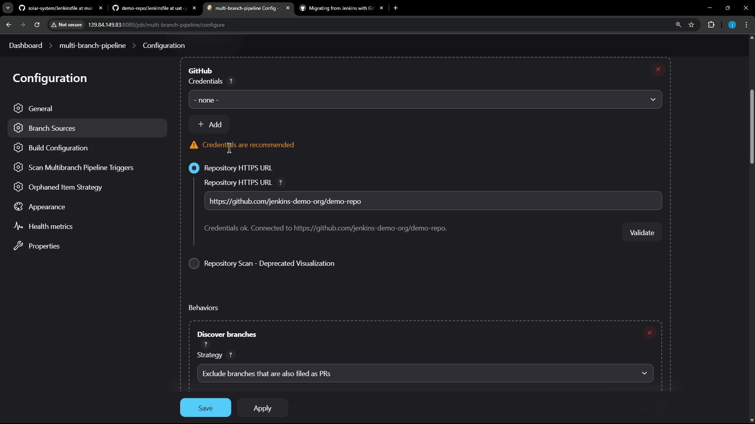
Task: Close the demo-repo Jenkinsfile tab
Action: [194, 8]
